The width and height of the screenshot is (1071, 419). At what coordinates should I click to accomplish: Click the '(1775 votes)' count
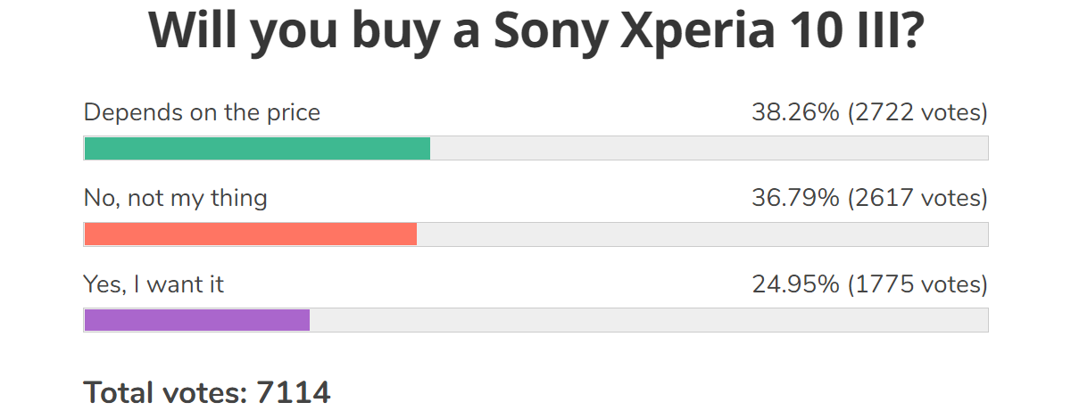tap(917, 284)
